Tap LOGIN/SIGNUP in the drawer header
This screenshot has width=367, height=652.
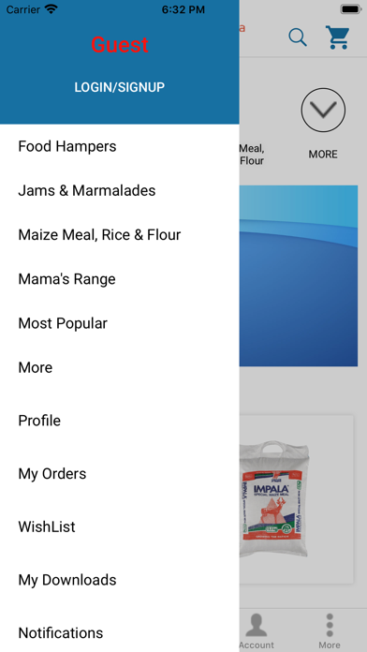[x=120, y=87]
